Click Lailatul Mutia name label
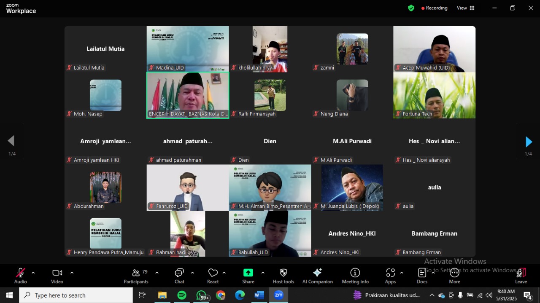This screenshot has height=303, width=540. pos(105,49)
